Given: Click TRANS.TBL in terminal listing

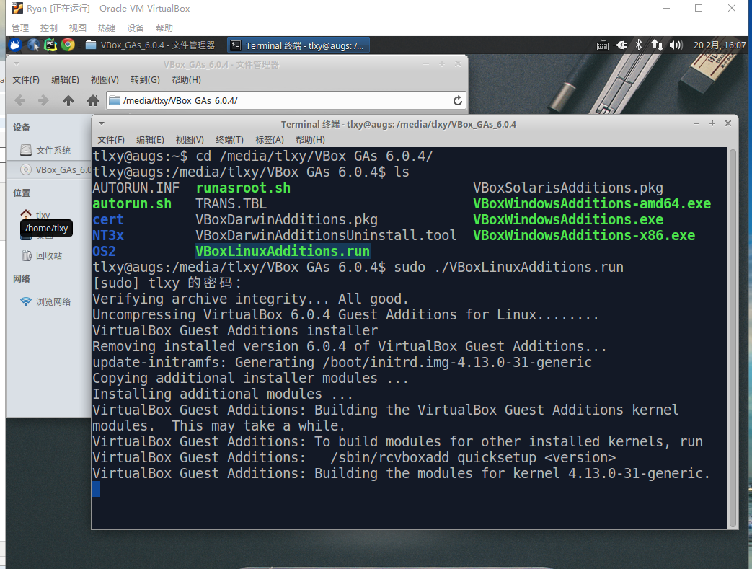Looking at the screenshot, I should [231, 203].
